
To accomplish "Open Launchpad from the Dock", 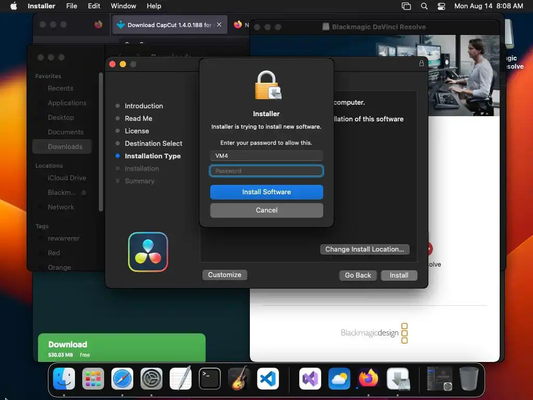I will [x=93, y=379].
